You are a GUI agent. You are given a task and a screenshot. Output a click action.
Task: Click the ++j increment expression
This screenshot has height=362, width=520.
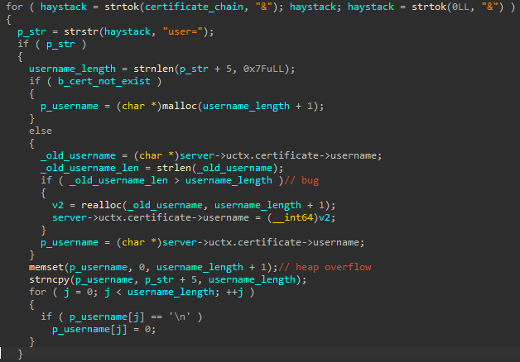[234, 292]
